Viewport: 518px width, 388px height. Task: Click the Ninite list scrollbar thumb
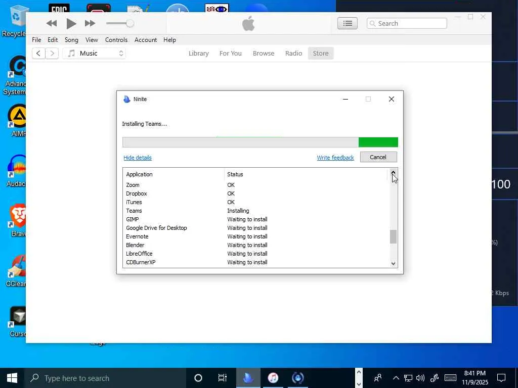point(393,236)
